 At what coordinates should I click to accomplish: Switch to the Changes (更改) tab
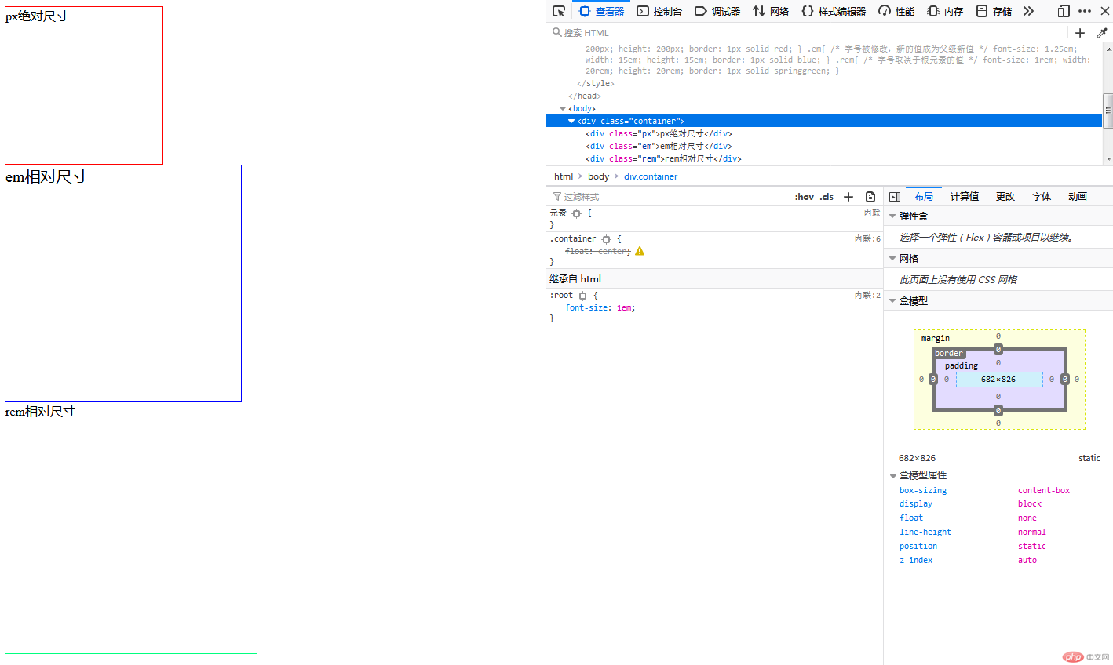tap(1005, 197)
